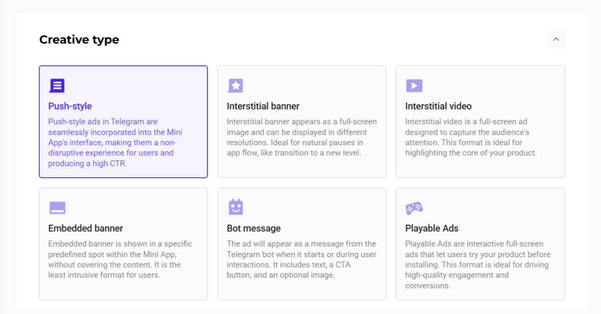This screenshot has width=601, height=314.
Task: Click the Playable Ads gamepad icon
Action: [414, 208]
